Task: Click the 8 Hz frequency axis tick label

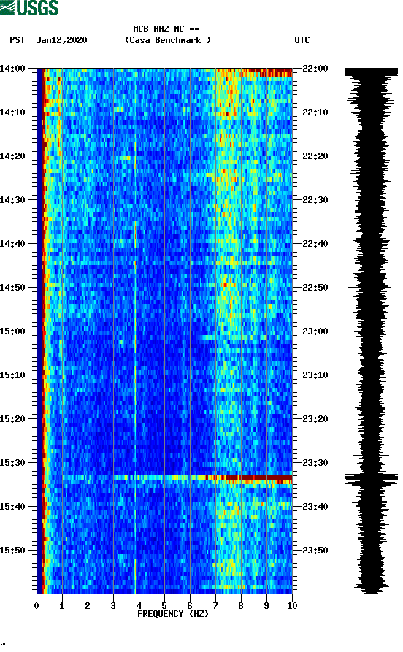Action: click(241, 605)
